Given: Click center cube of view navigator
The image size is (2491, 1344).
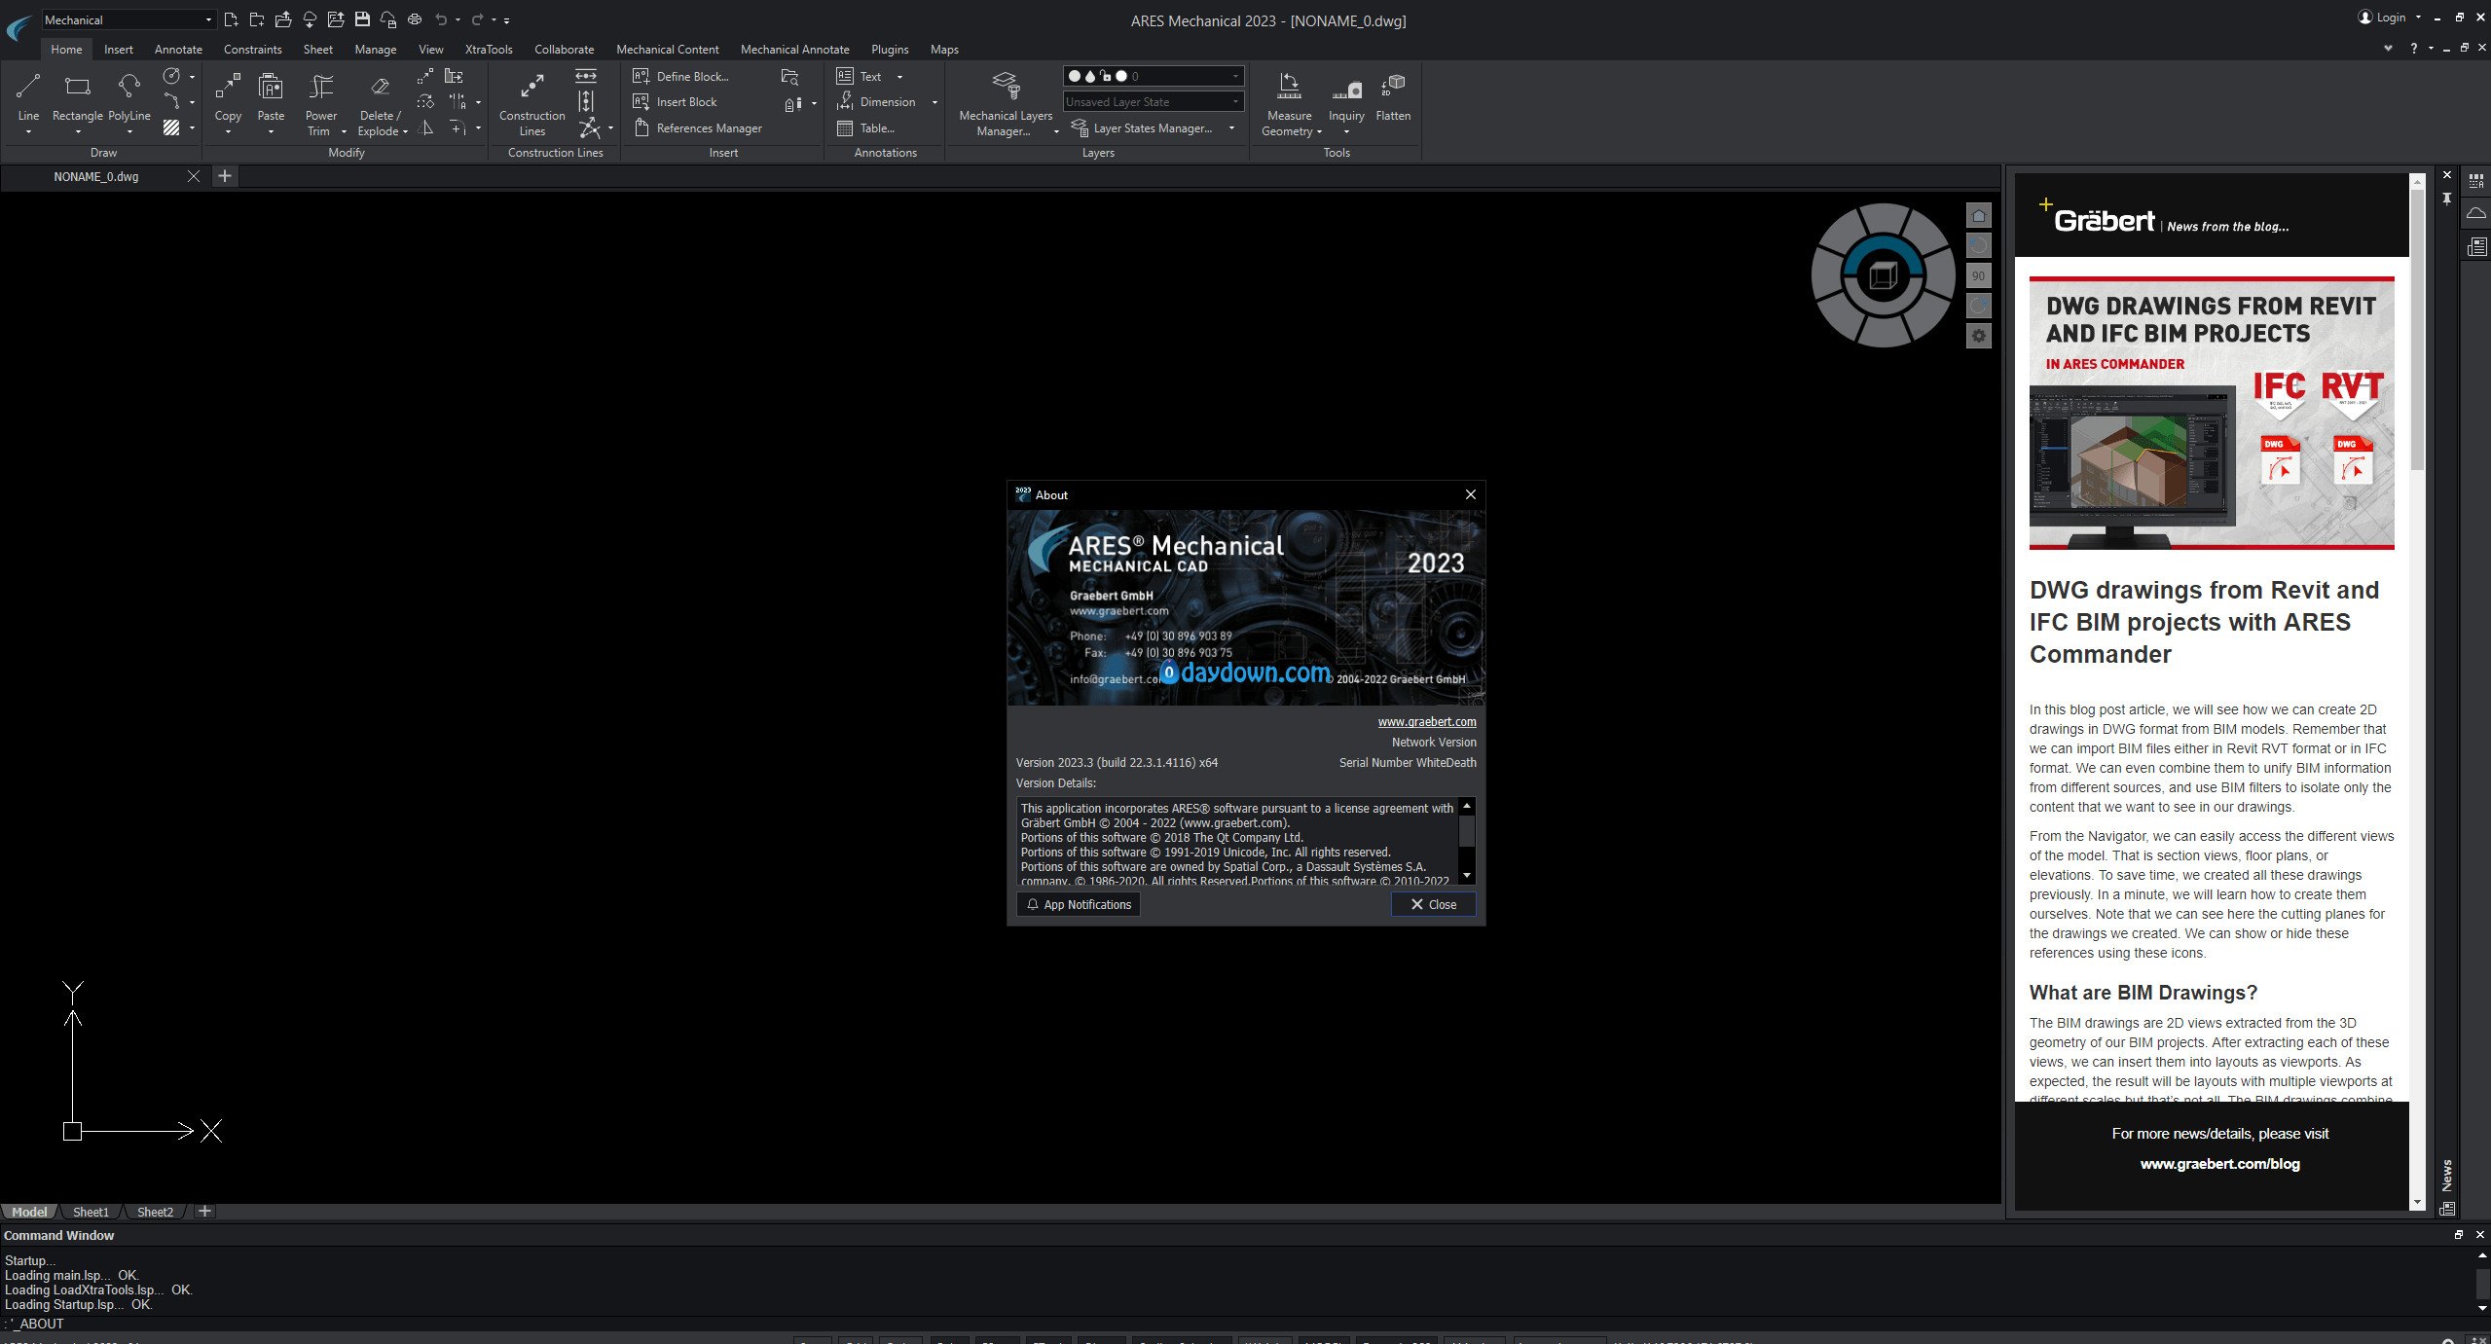Looking at the screenshot, I should point(1884,276).
